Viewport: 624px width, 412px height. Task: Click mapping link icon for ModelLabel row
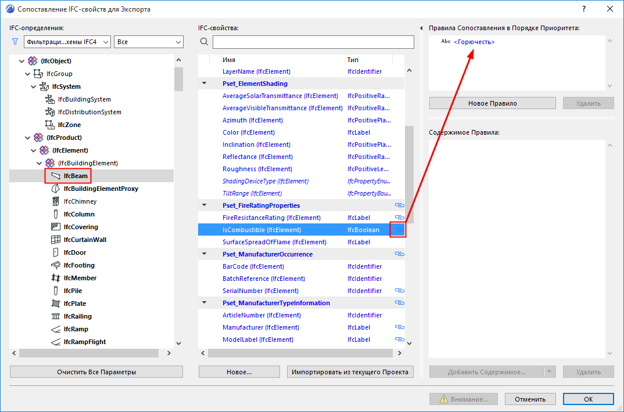pos(399,339)
